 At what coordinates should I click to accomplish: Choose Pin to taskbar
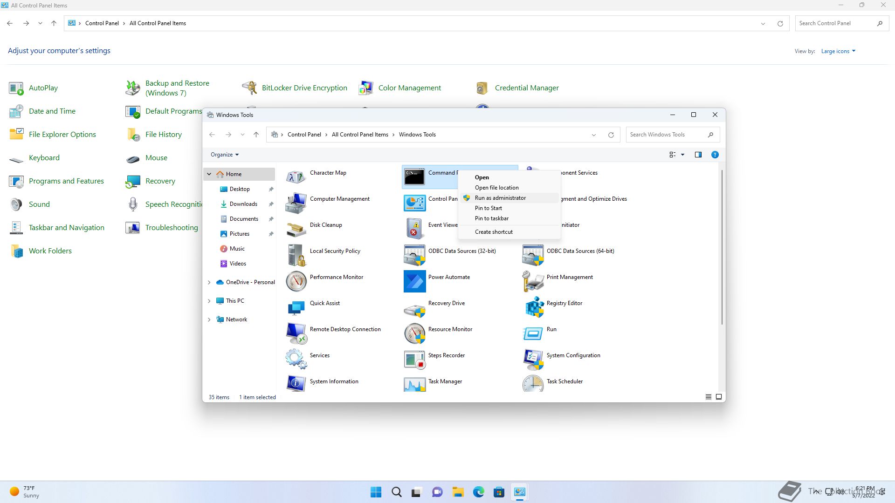click(x=509, y=218)
